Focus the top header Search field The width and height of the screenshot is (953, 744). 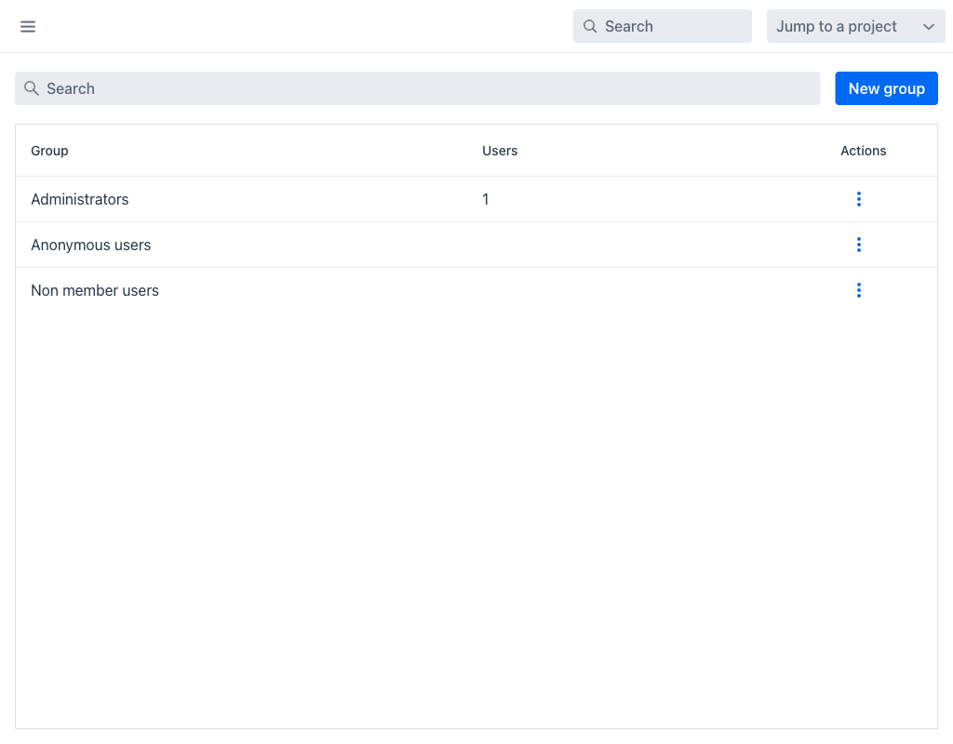click(662, 26)
